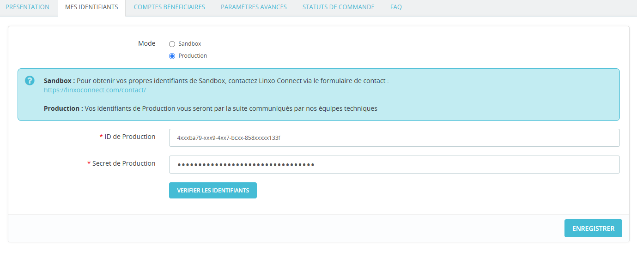Image resolution: width=637 pixels, height=258 pixels.
Task: Click the ID de Production field label
Action: [130, 137]
